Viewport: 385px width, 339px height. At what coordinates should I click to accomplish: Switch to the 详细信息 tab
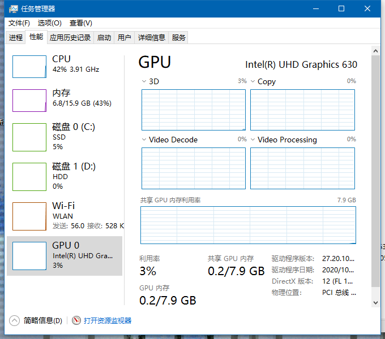152,38
